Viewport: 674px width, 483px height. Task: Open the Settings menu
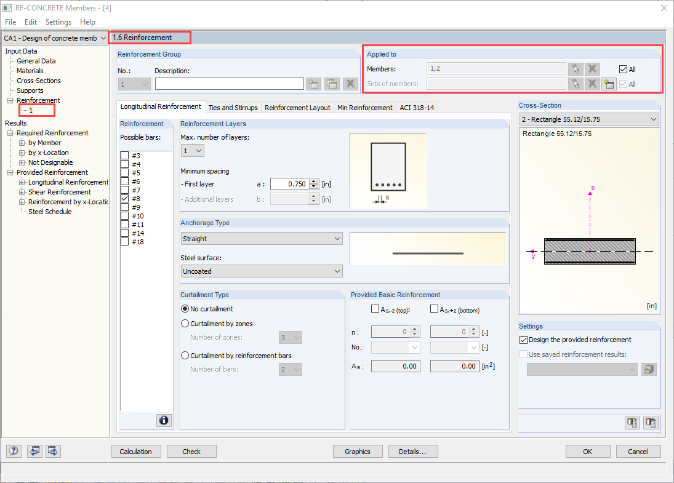(58, 22)
